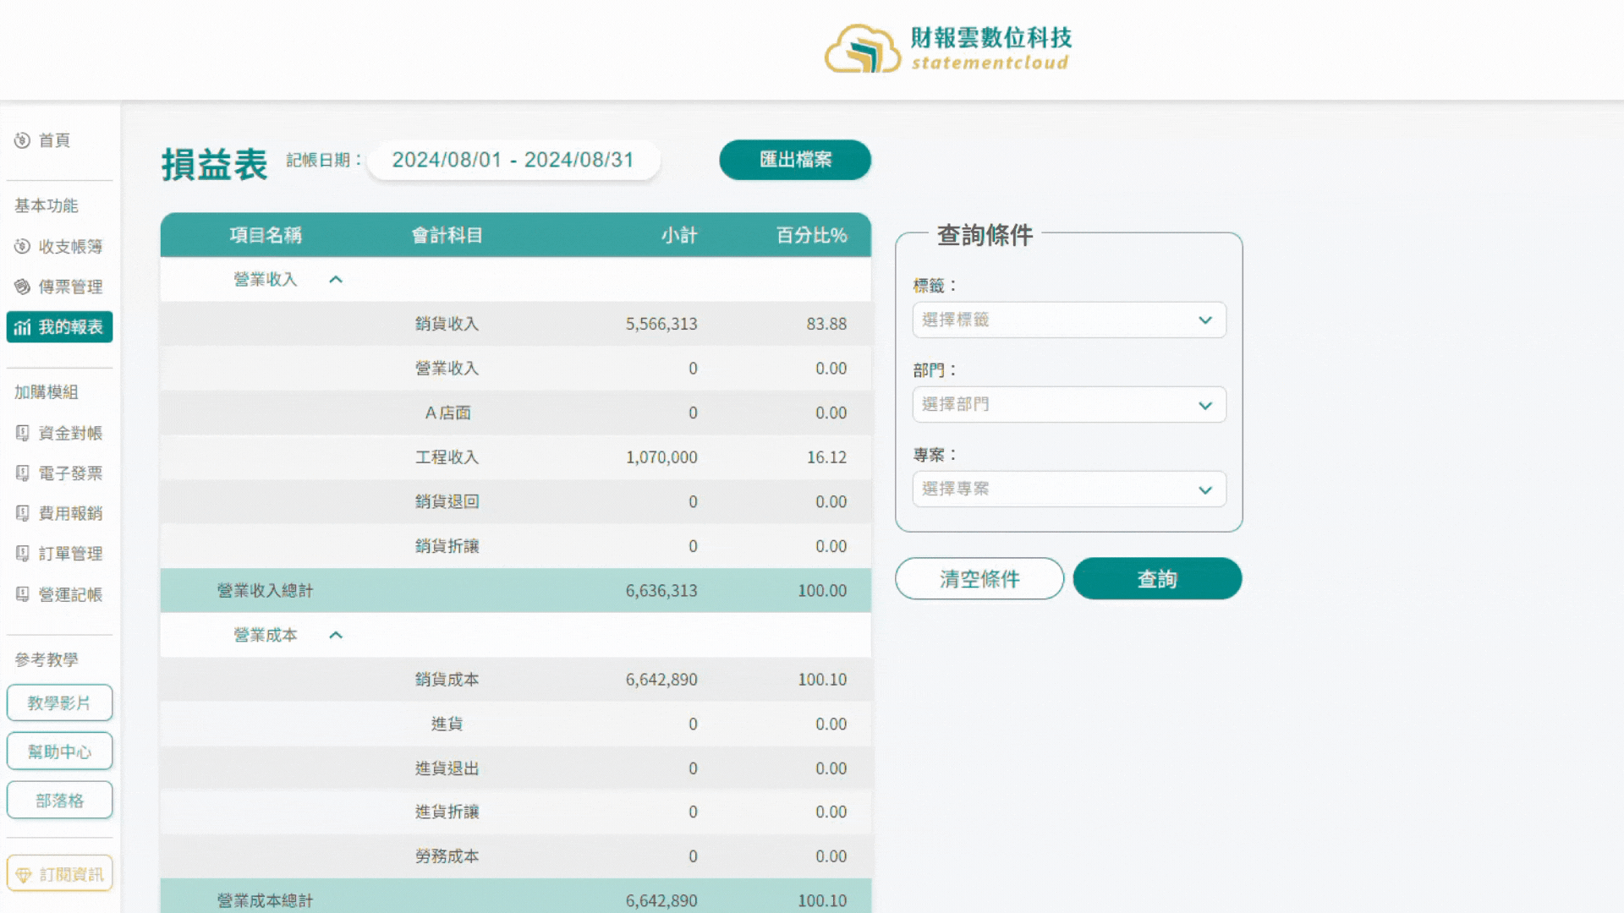Click the 電子發票 module icon

(x=23, y=473)
